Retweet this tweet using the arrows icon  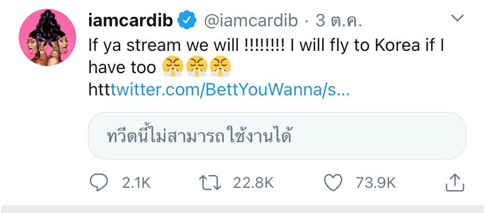coord(210,183)
